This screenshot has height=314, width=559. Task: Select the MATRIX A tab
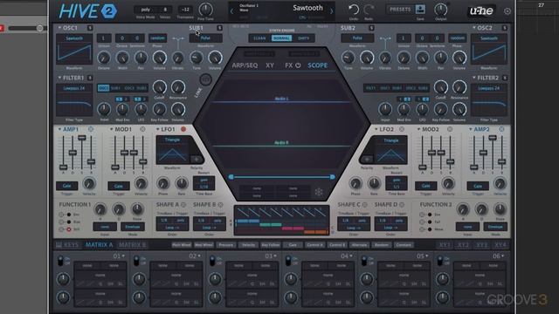tap(99, 245)
